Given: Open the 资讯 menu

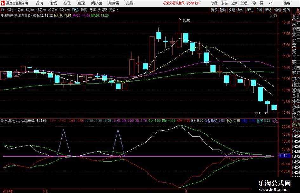Looking at the screenshot, I should pyautogui.click(x=67, y=3).
